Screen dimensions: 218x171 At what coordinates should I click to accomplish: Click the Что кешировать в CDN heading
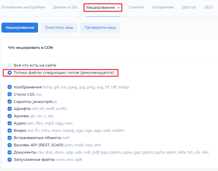30,48
